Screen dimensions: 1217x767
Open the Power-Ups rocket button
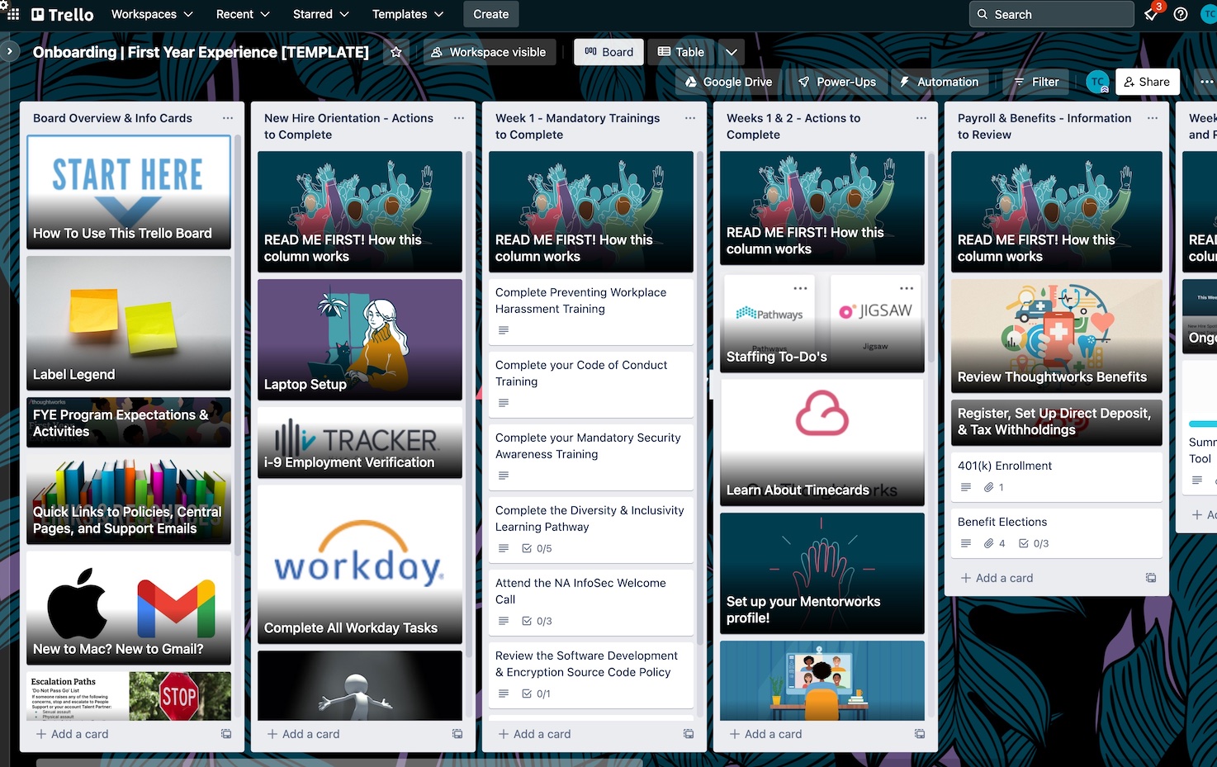837,82
